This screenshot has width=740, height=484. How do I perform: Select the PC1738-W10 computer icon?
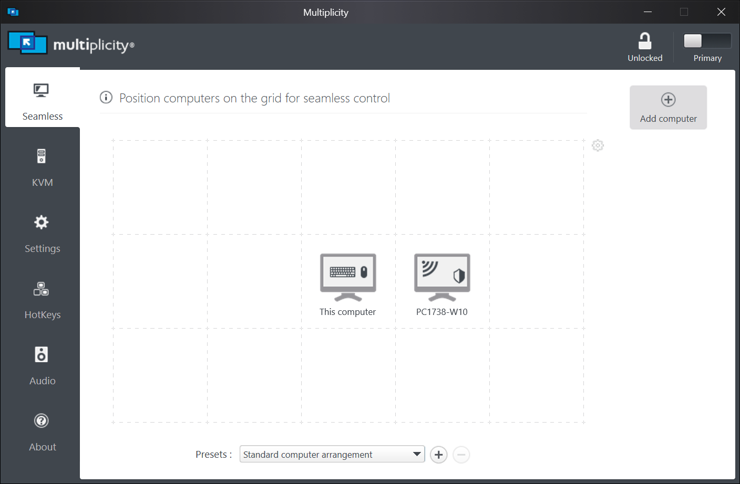tap(442, 277)
